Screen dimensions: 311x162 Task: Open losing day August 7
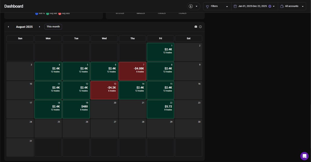(132, 71)
